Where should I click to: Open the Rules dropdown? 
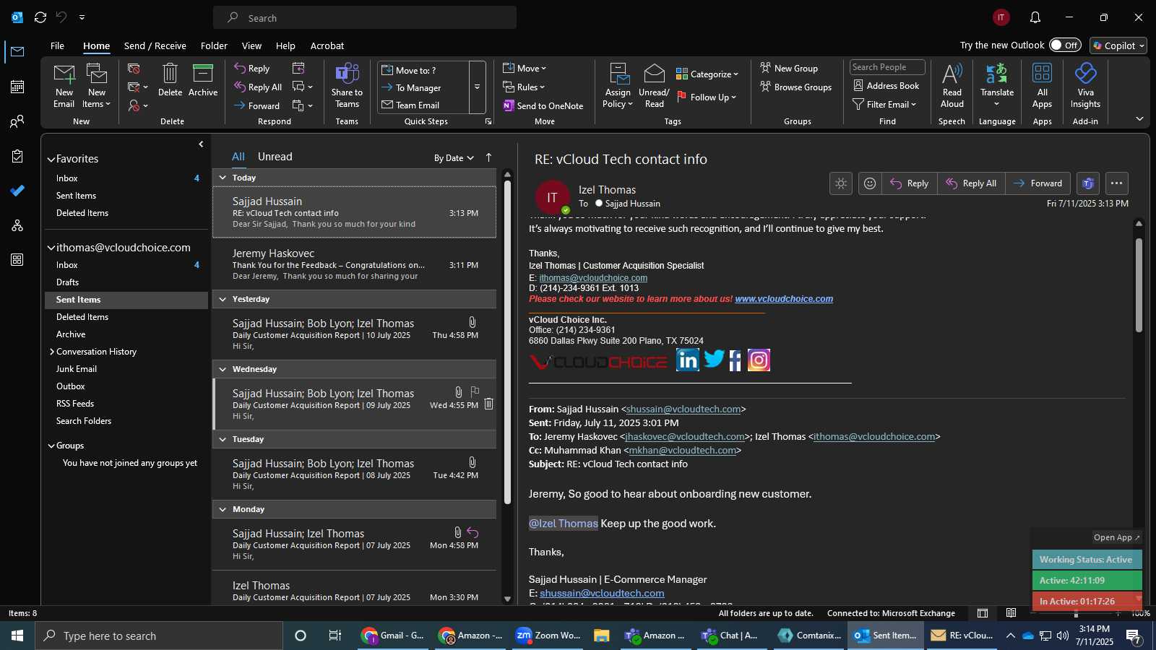pyautogui.click(x=525, y=87)
